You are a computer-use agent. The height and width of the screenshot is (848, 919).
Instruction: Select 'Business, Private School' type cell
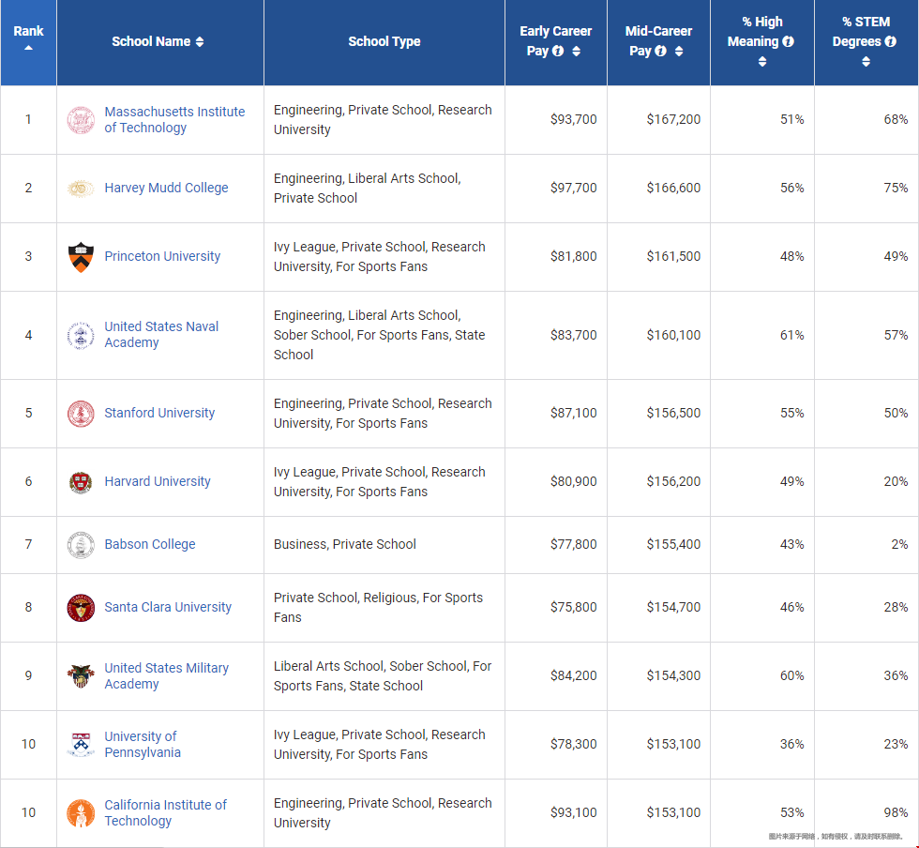pyautogui.click(x=384, y=545)
